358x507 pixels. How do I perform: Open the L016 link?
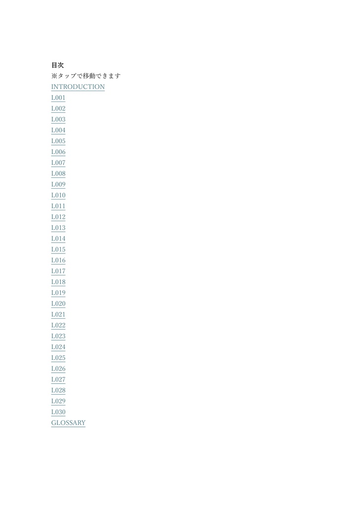pos(58,260)
